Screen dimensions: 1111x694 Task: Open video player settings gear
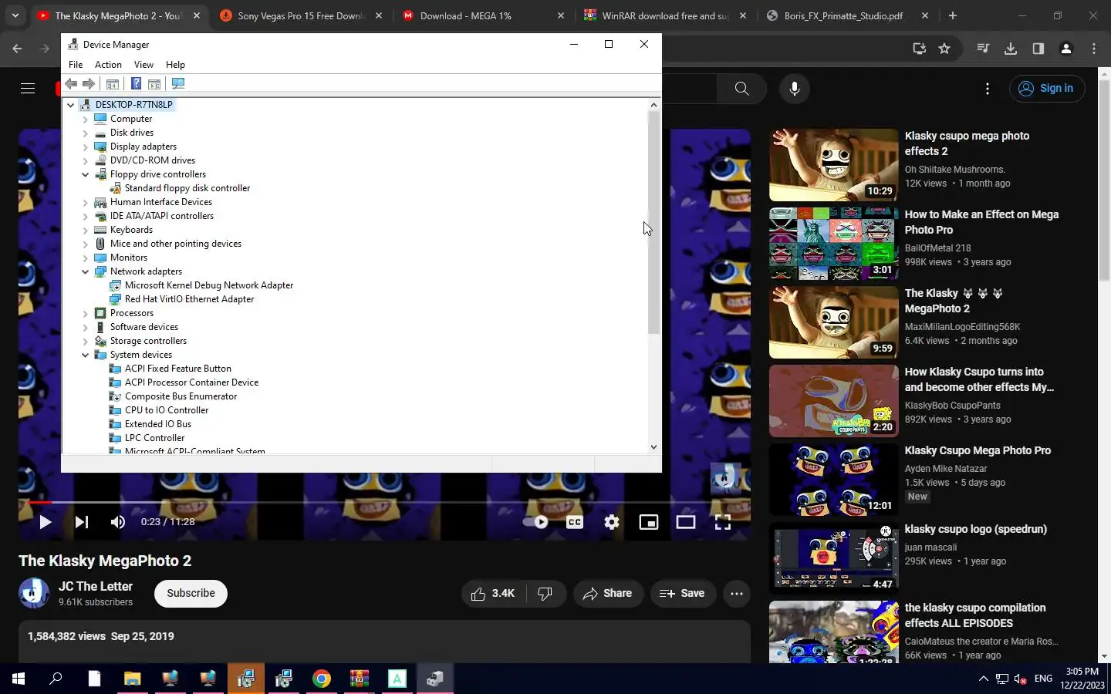612,522
